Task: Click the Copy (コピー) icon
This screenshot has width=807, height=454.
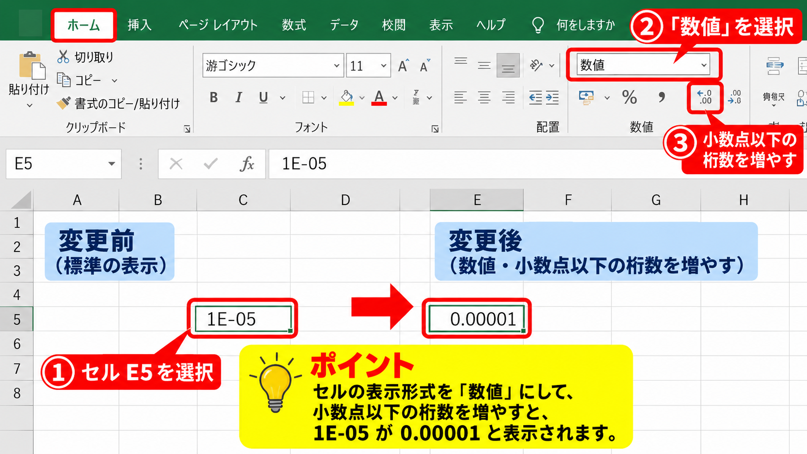Action: coord(64,80)
